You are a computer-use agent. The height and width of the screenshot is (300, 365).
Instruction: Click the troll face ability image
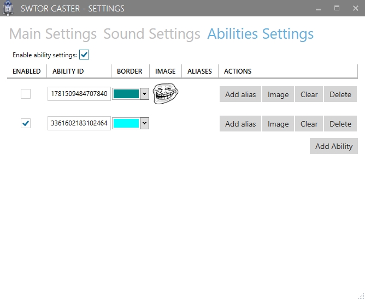pyautogui.click(x=165, y=94)
